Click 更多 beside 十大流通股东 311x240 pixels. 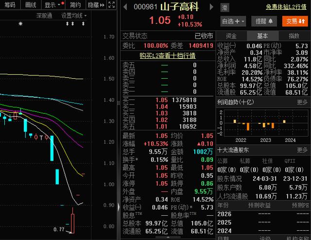point(302,150)
